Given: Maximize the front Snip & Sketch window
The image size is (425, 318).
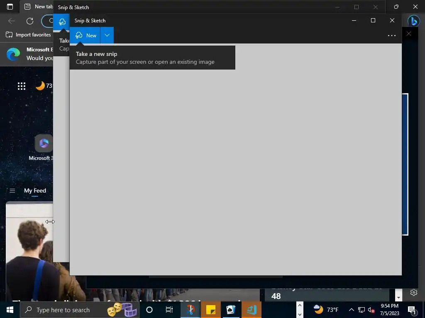Looking at the screenshot, I should (x=373, y=21).
